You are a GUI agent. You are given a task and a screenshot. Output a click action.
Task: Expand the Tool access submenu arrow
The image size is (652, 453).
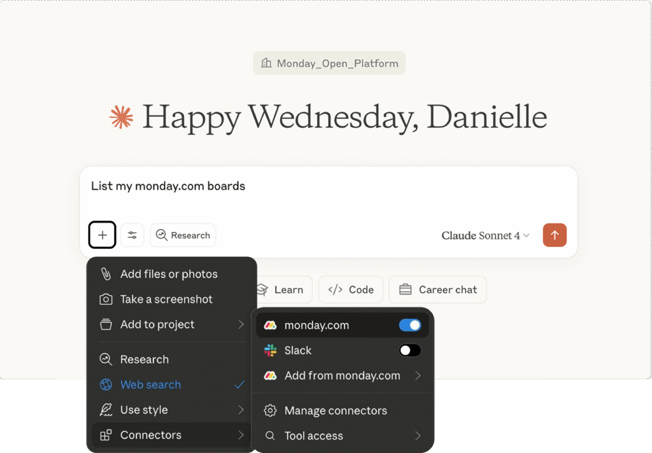tap(418, 436)
